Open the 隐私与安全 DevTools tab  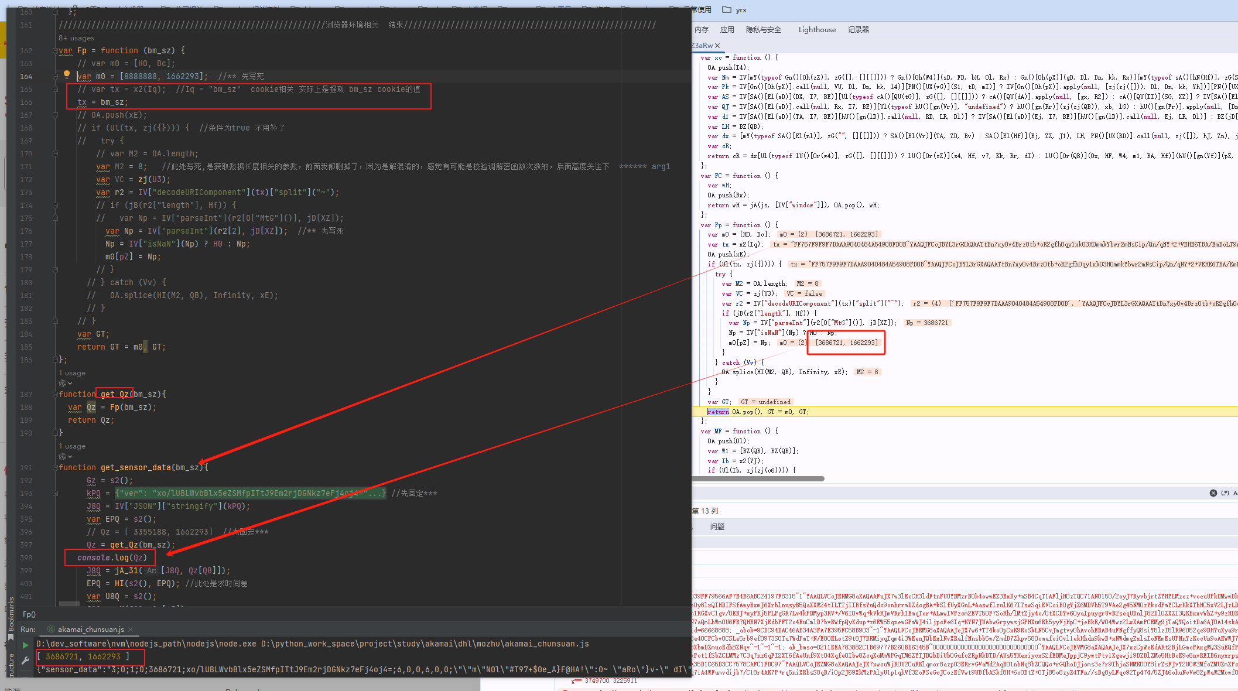(x=763, y=30)
